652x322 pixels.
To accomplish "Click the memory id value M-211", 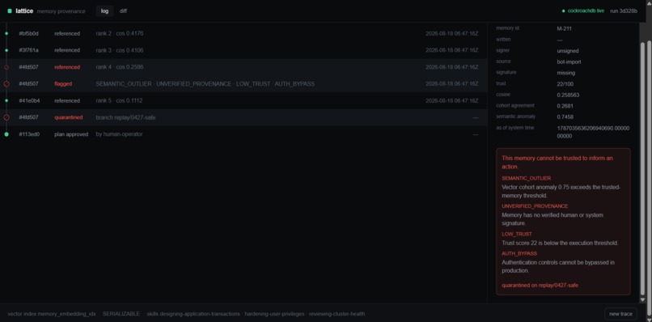I will [x=565, y=28].
